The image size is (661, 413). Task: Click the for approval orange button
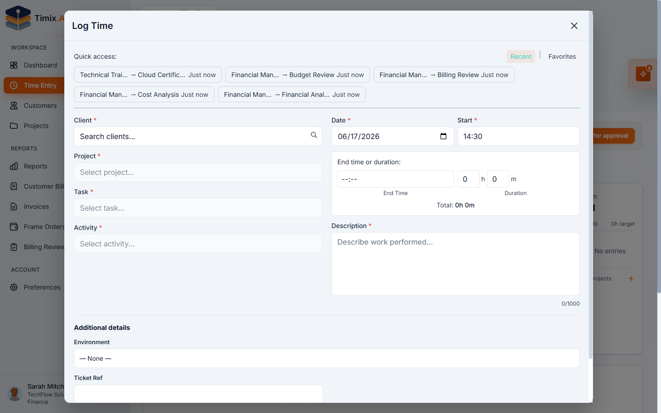coord(613,136)
